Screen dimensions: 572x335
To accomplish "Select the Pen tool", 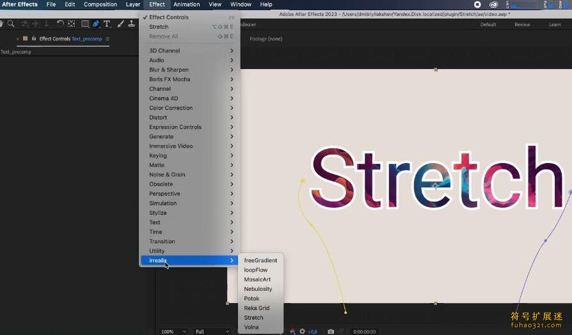I will (x=95, y=24).
